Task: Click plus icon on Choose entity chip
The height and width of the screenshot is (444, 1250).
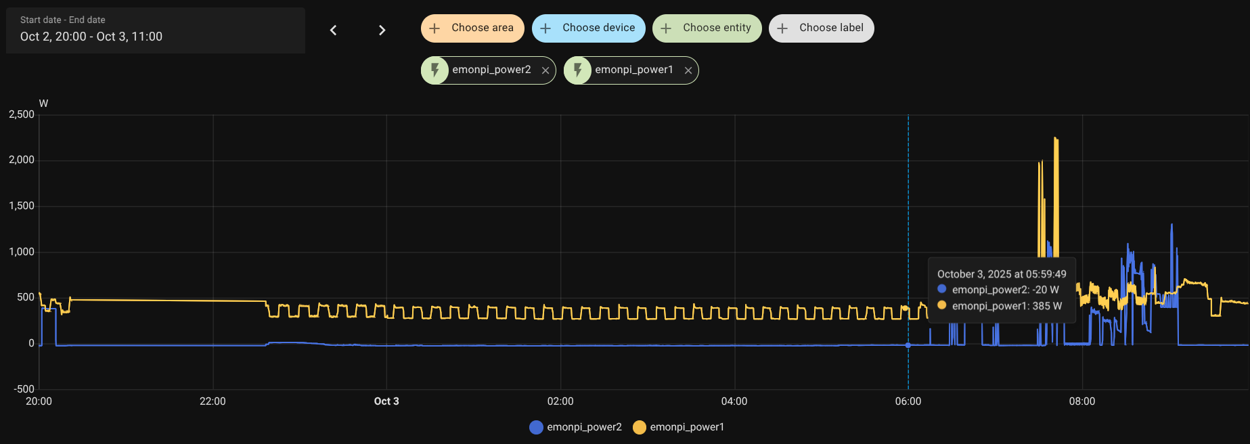Action: [x=666, y=28]
